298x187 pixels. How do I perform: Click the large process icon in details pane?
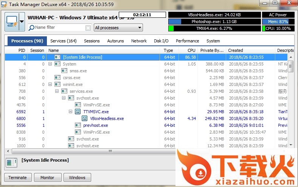[11, 162]
